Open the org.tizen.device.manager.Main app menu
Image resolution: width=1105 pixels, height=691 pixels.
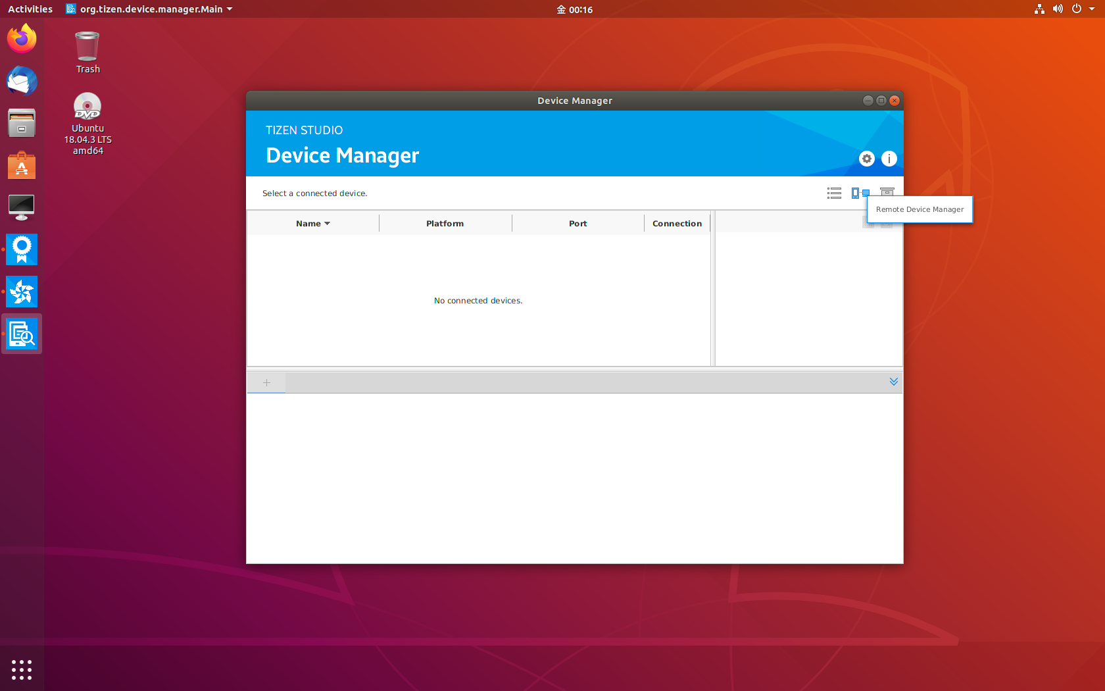pyautogui.click(x=150, y=9)
